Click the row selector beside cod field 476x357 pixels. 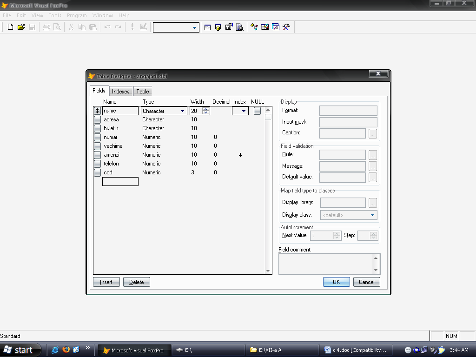tap(97, 172)
